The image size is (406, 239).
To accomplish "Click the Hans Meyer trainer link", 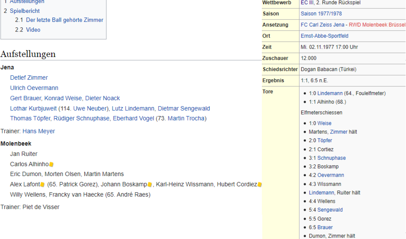I will [39, 131].
